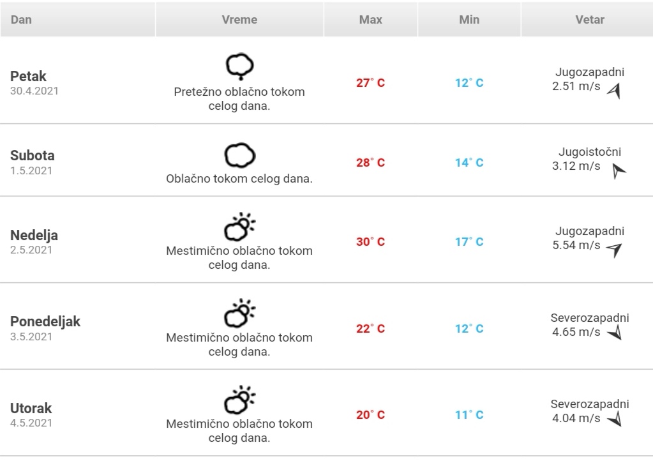
Task: Click the mostly cloudy icon for Petak
Action: (239, 66)
